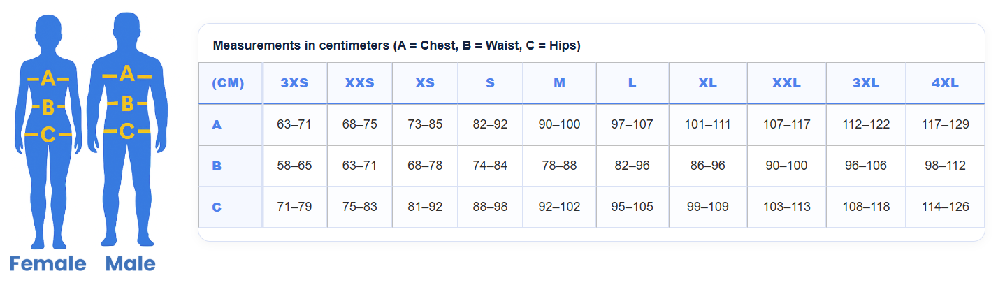
Task: Click the chest A marker on male figure
Action: coord(126,73)
